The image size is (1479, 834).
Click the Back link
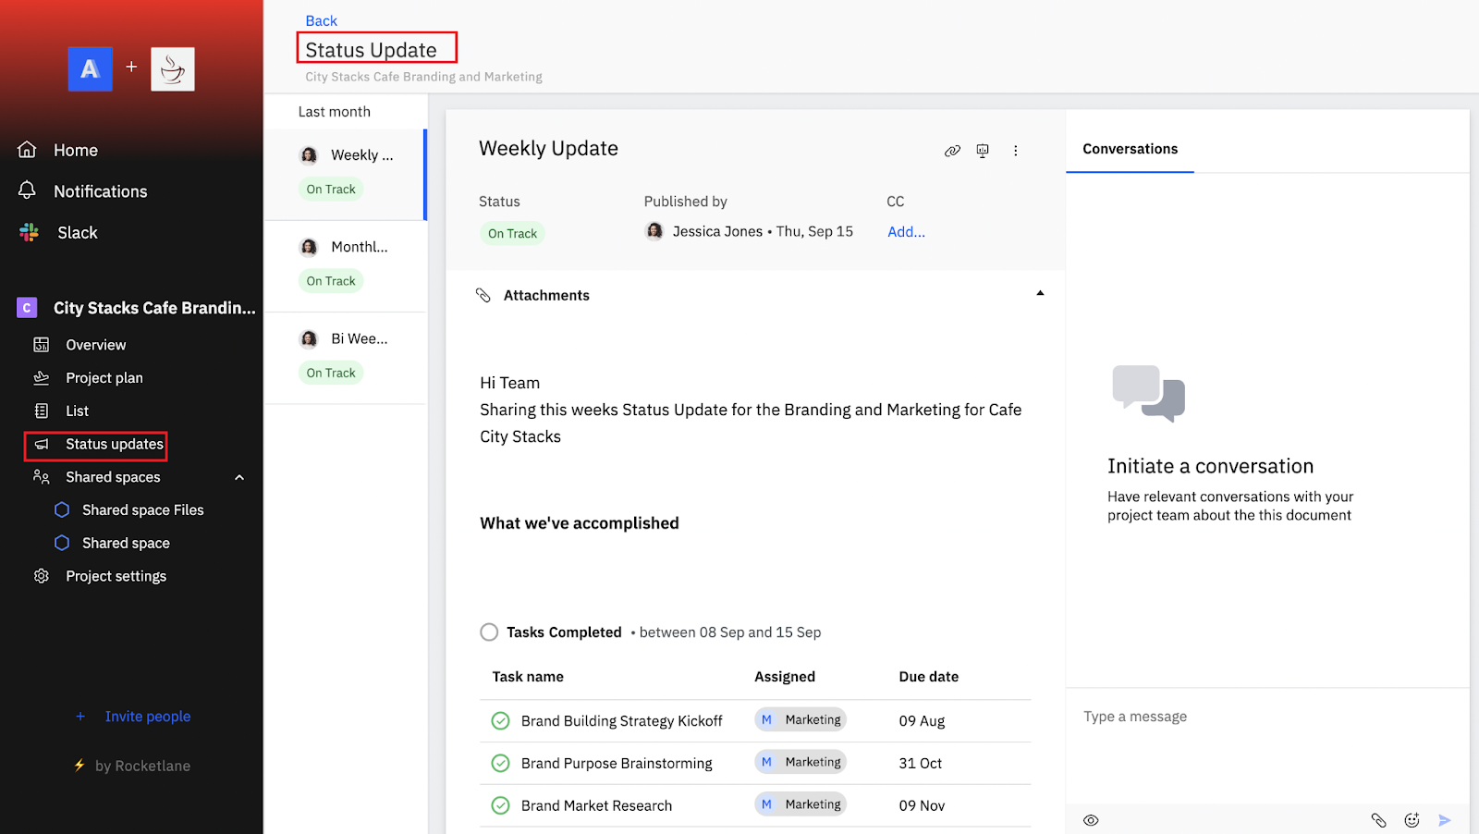(321, 20)
